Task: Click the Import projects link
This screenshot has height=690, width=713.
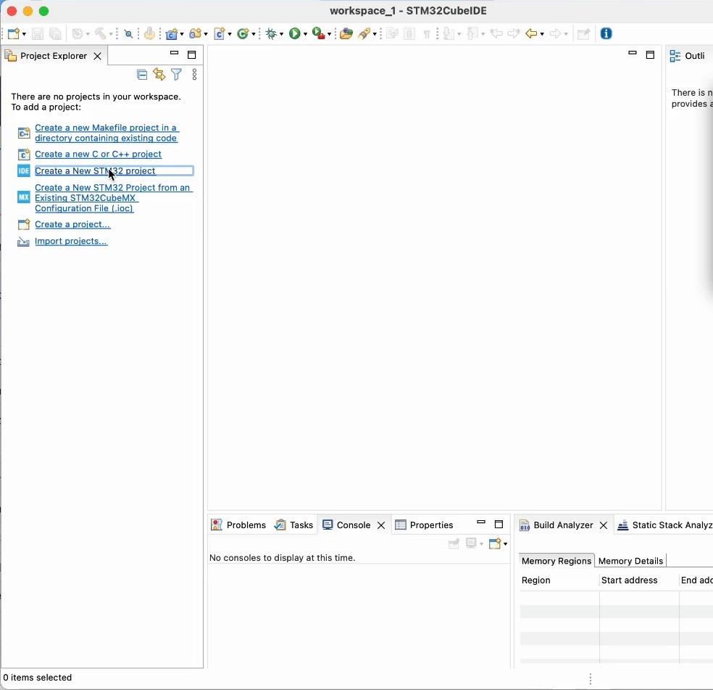Action: pos(71,242)
